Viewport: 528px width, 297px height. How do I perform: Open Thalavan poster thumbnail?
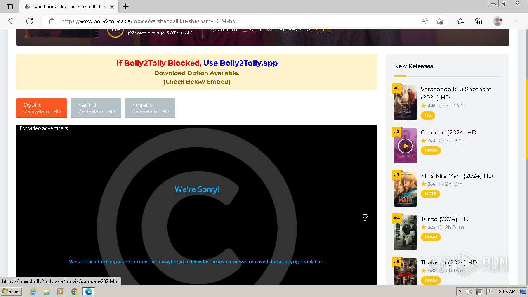[x=405, y=272]
